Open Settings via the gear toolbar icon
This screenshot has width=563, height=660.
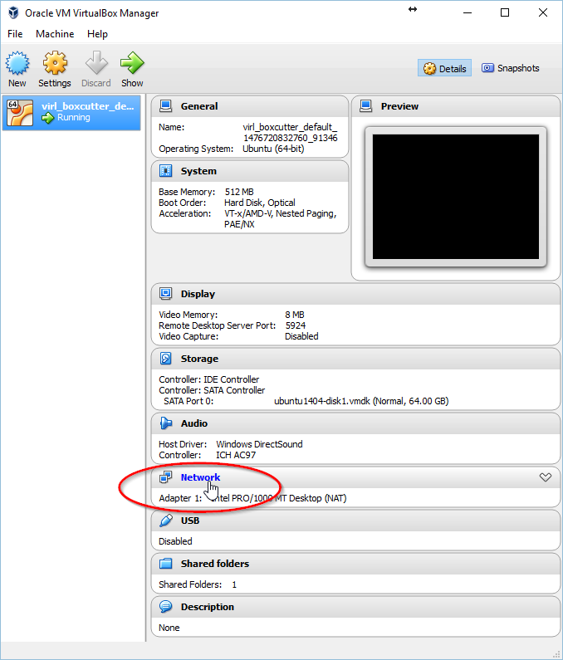pos(55,63)
